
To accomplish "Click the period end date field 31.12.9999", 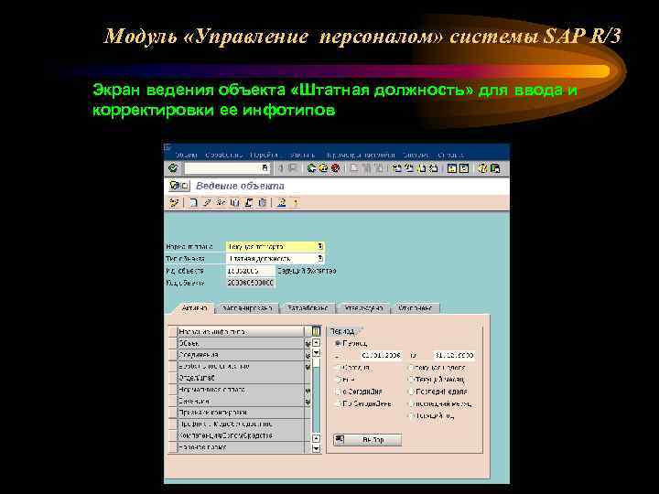I will click(454, 355).
